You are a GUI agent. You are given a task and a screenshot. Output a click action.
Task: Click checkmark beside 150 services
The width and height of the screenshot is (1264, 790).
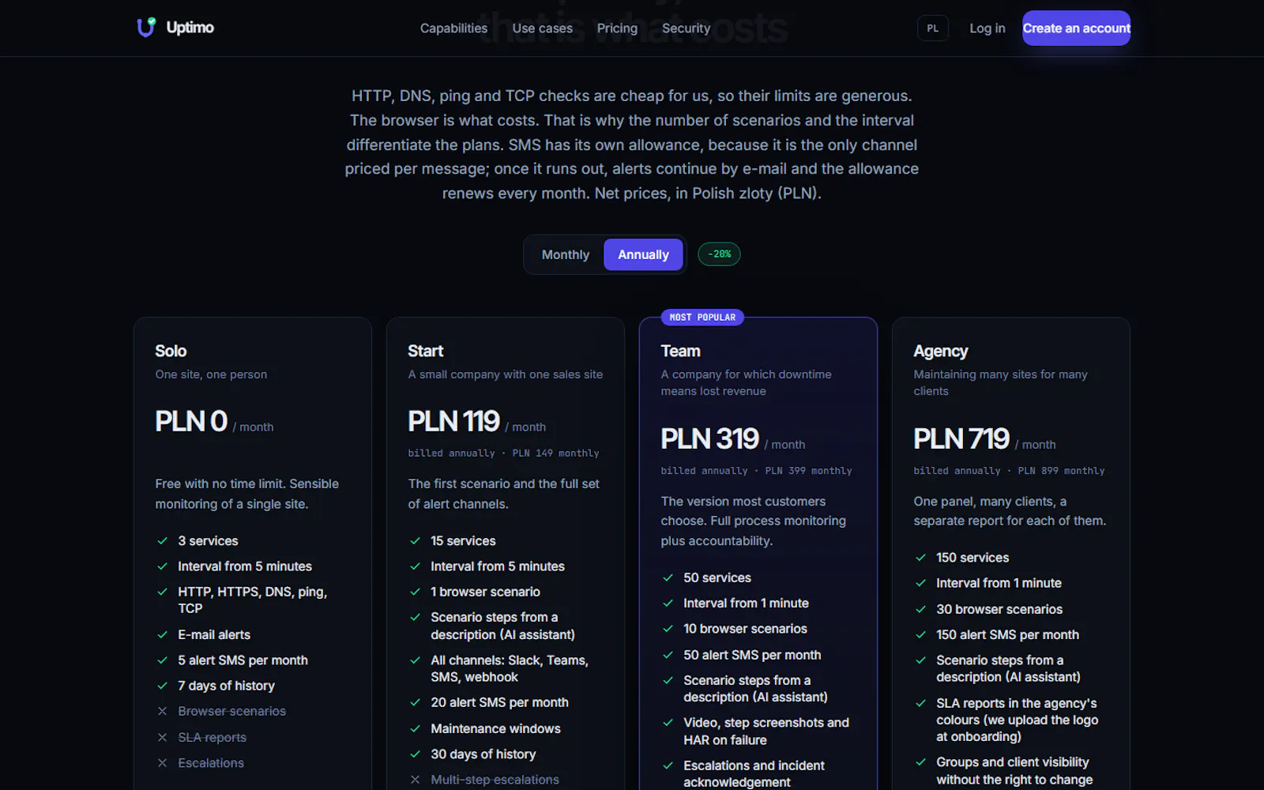920,558
